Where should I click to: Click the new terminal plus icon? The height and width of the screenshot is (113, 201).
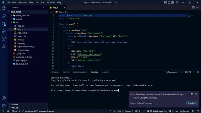[x=180, y=72]
